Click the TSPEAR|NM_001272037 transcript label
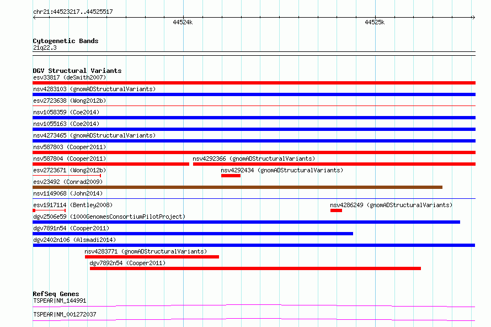Screen dimensions: 491x327 [65, 314]
